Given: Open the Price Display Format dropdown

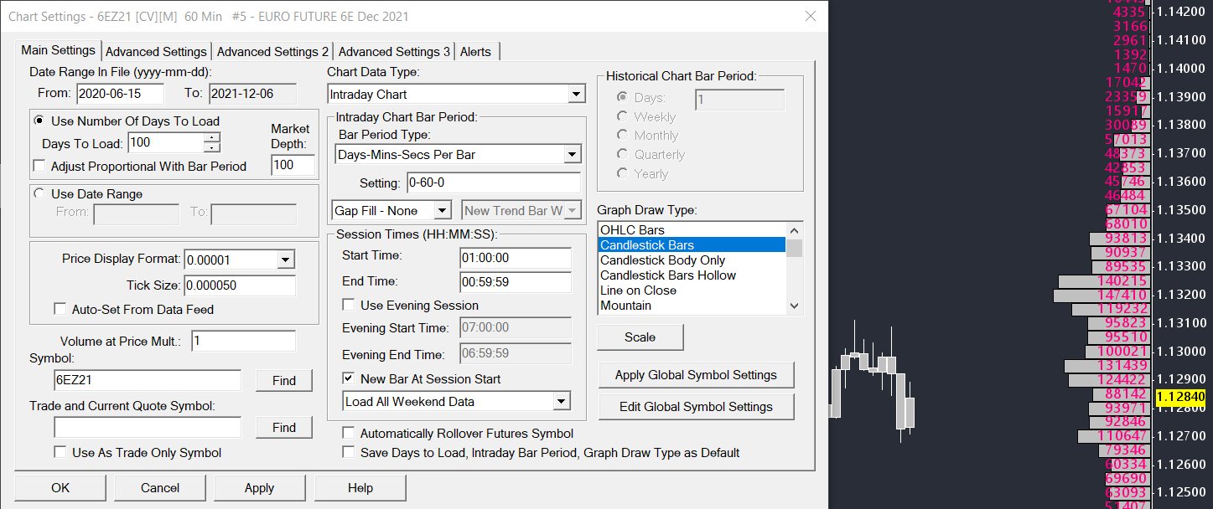Looking at the screenshot, I should (286, 260).
